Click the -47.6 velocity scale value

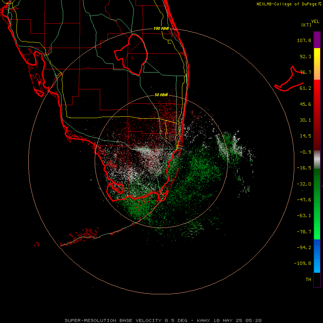pyautogui.click(x=304, y=200)
